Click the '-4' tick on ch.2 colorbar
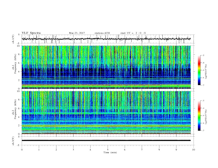This screenshot has height=168, width=218. (x=203, y=108)
